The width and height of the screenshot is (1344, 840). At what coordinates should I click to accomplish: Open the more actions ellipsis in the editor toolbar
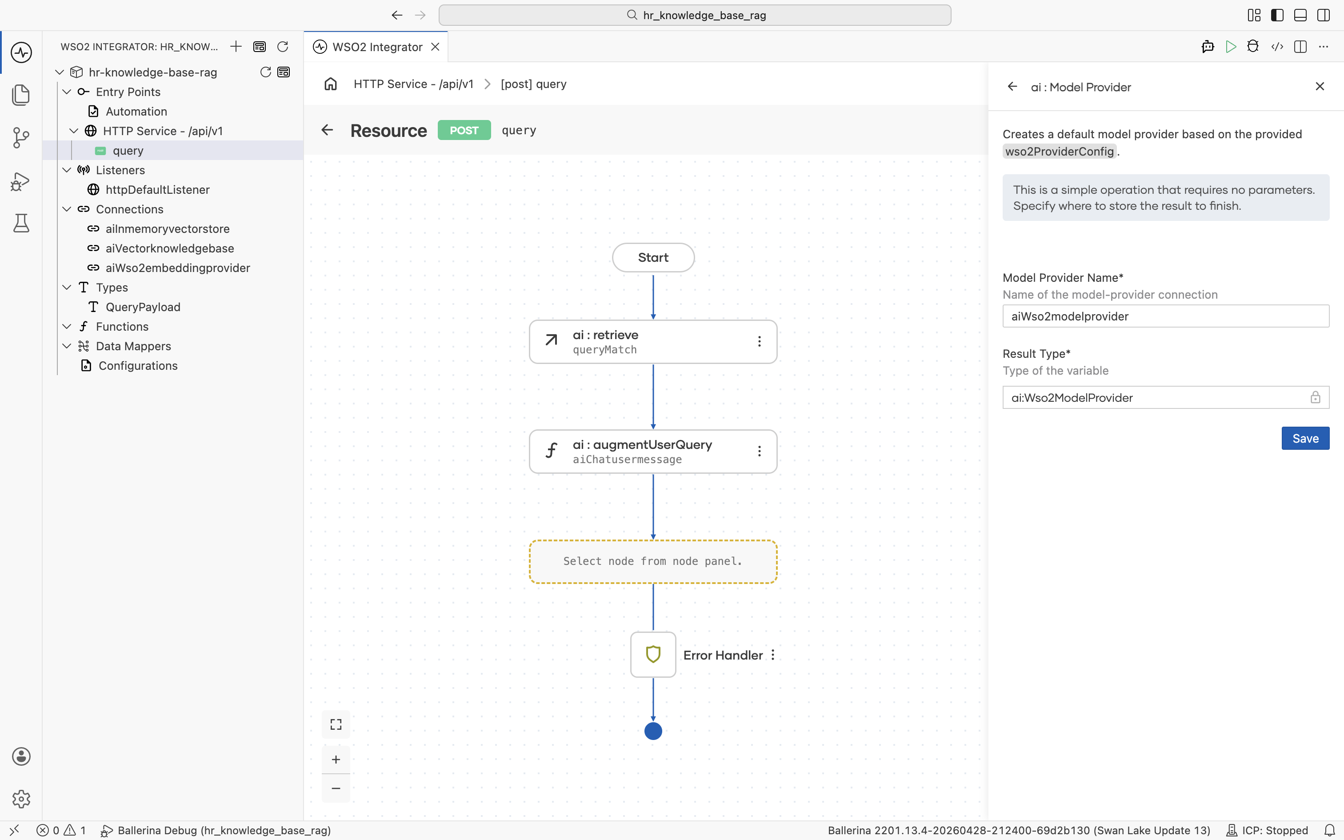tap(1324, 47)
